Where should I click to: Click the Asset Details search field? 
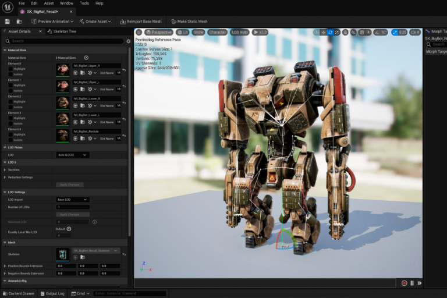pyautogui.click(x=64, y=41)
